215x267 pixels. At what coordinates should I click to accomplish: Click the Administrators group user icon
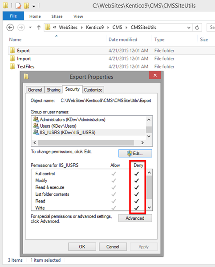click(x=36, y=119)
